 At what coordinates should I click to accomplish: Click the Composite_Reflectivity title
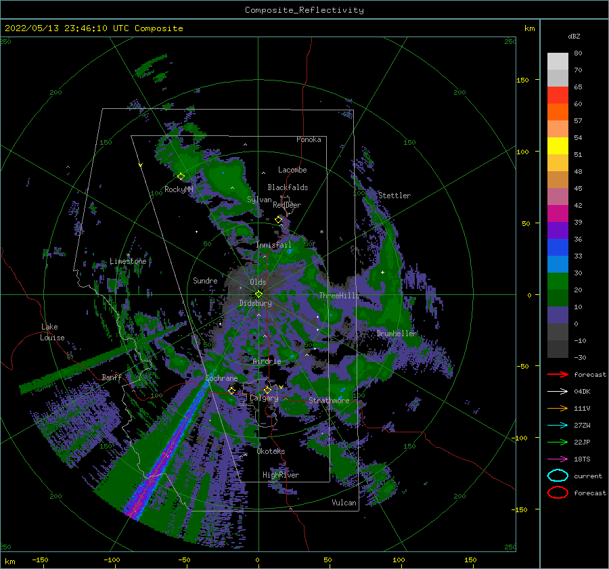coord(304,10)
